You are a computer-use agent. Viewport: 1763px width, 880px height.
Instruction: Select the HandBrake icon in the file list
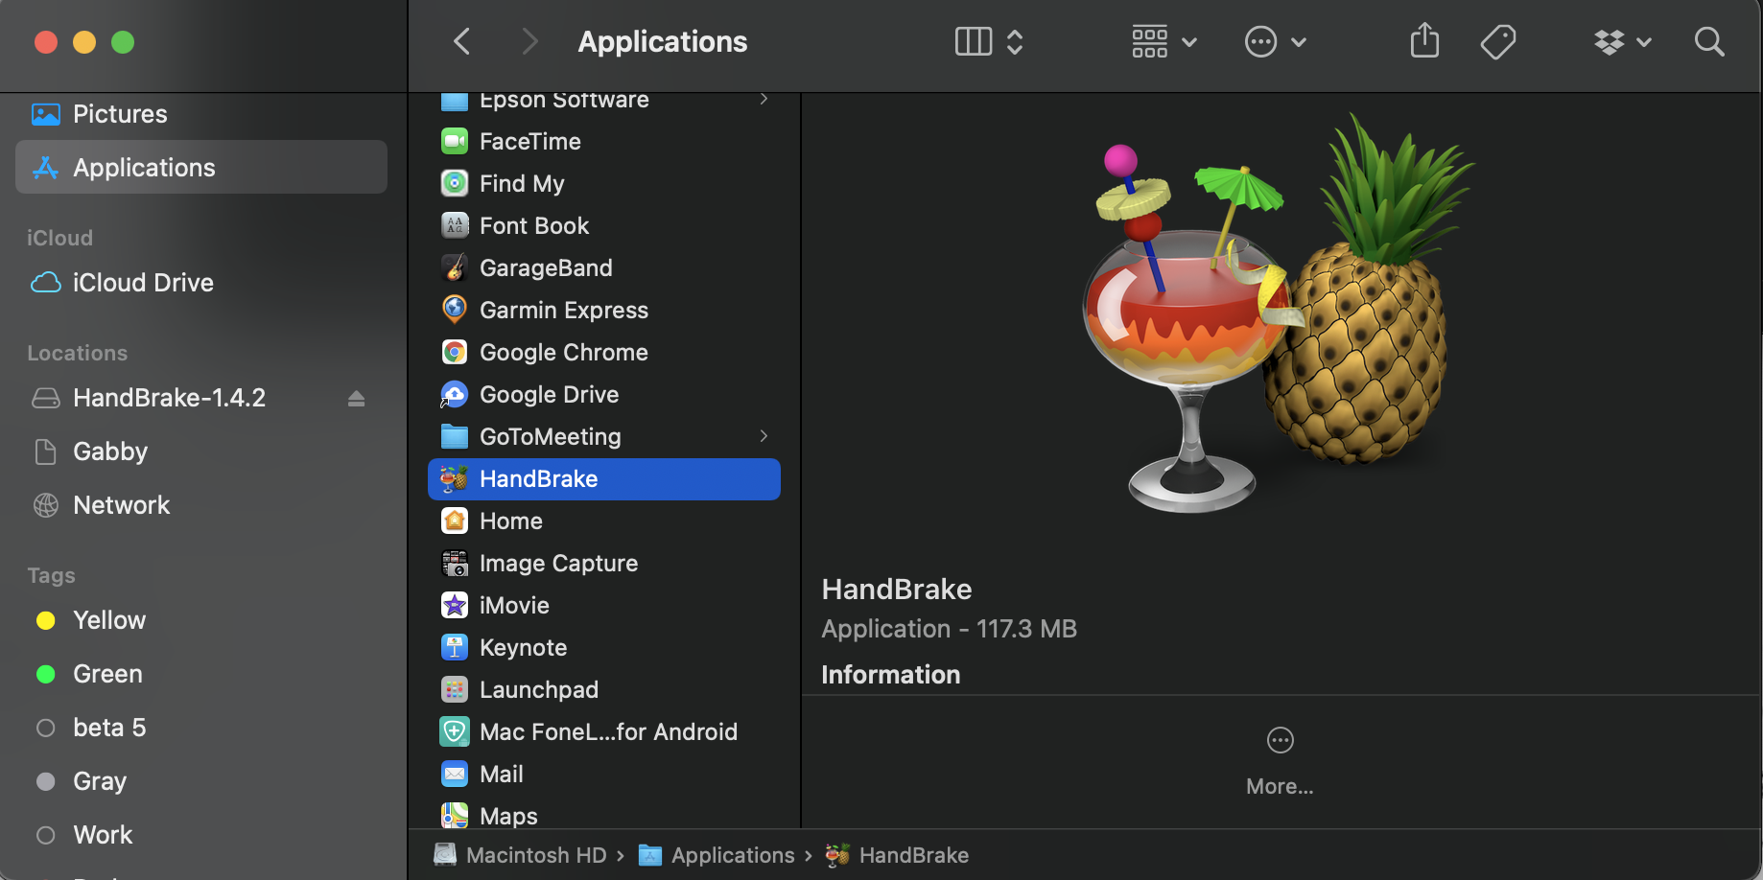point(454,478)
